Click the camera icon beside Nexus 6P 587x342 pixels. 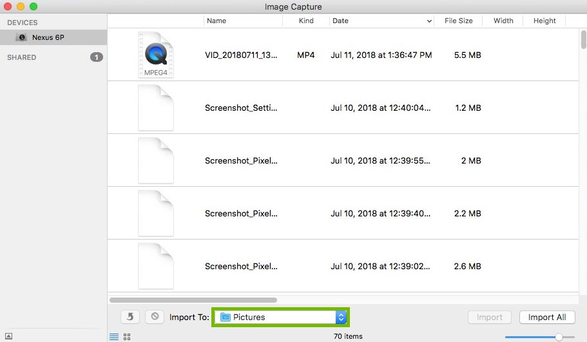(22, 37)
